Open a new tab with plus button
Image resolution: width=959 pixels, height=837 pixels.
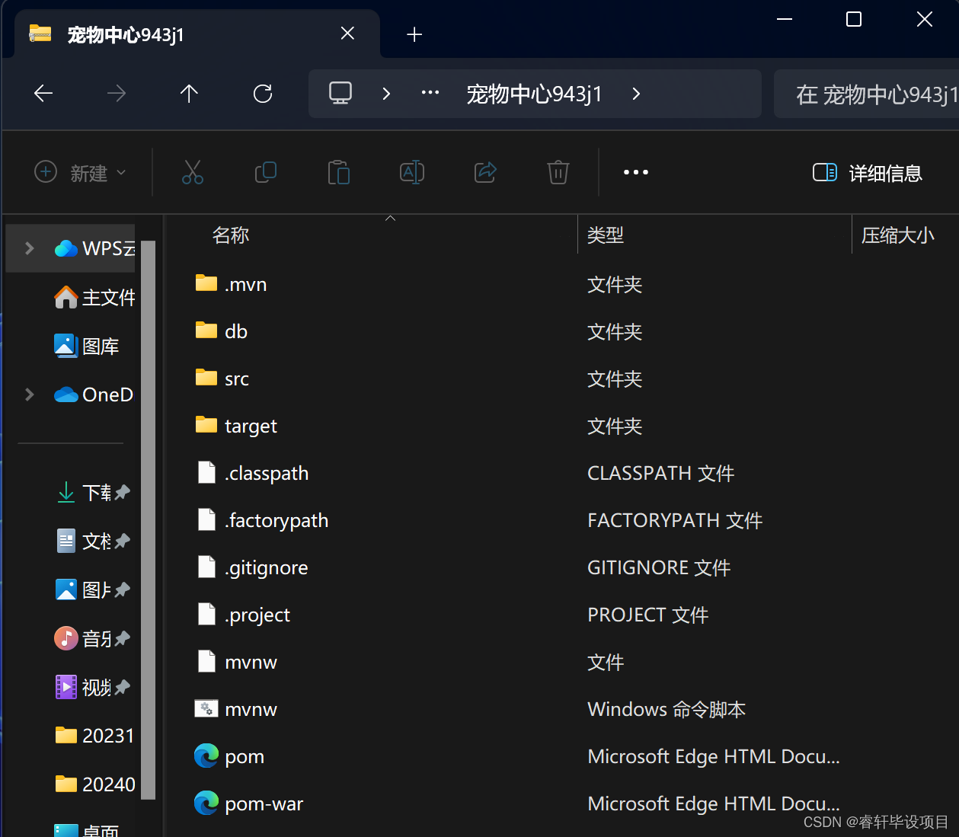click(x=414, y=34)
